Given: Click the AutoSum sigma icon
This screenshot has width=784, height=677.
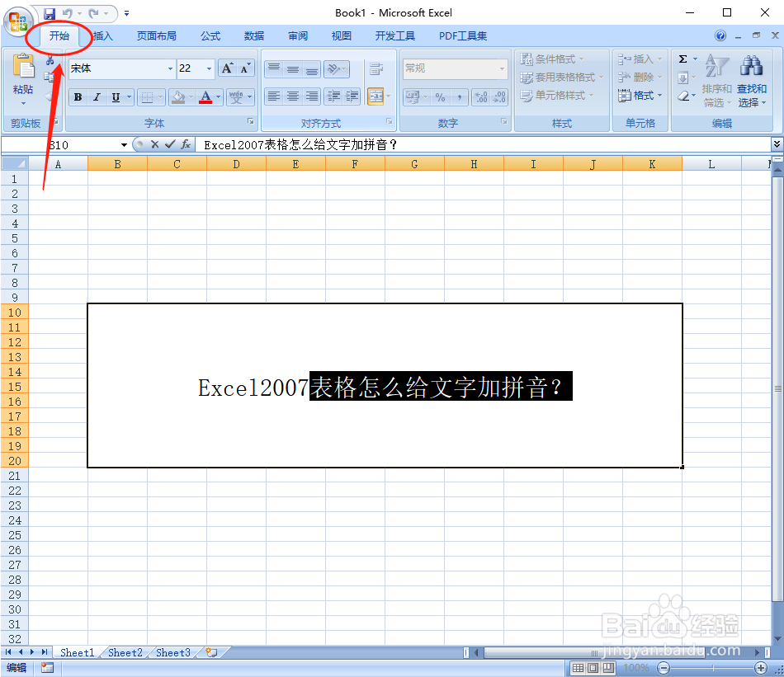Looking at the screenshot, I should pos(683,59).
